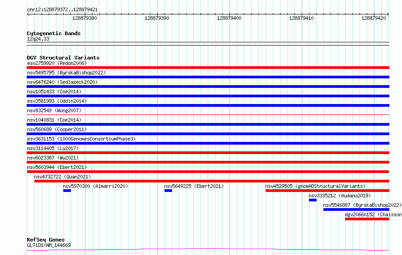Select the nsv5546887 (ByrskaBishop2022) label
The height and width of the screenshot is (255, 402).
point(362,205)
